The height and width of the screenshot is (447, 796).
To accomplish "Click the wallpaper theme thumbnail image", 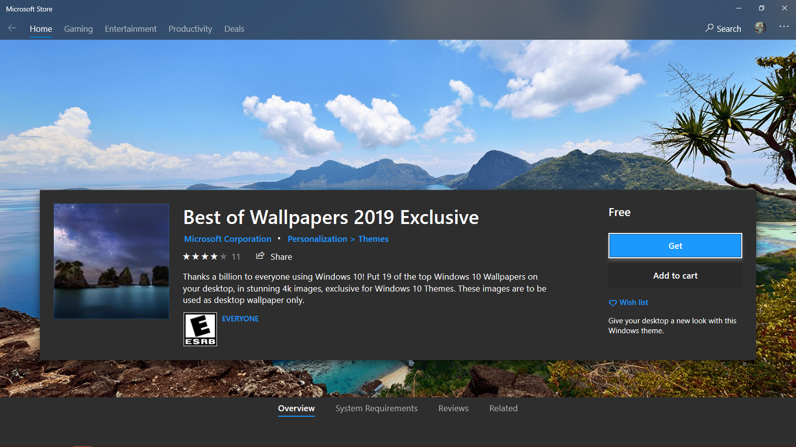I will click(x=111, y=261).
